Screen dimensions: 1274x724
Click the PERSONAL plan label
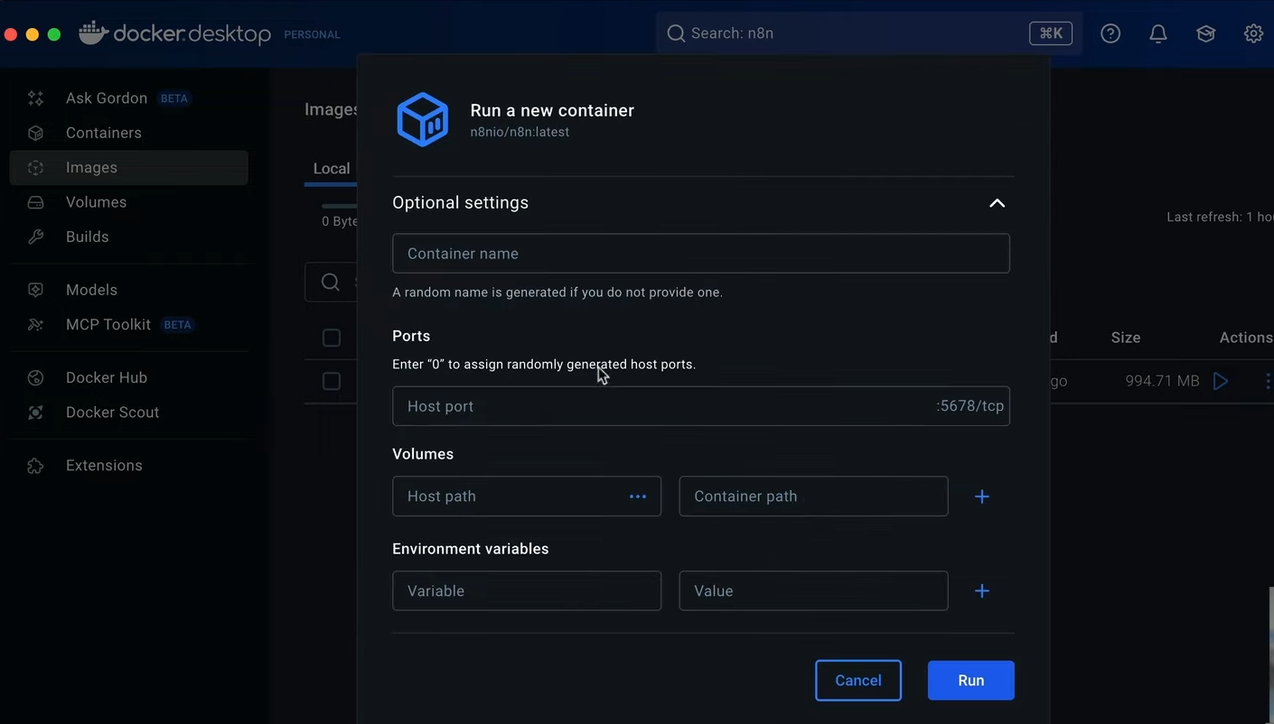pos(312,34)
